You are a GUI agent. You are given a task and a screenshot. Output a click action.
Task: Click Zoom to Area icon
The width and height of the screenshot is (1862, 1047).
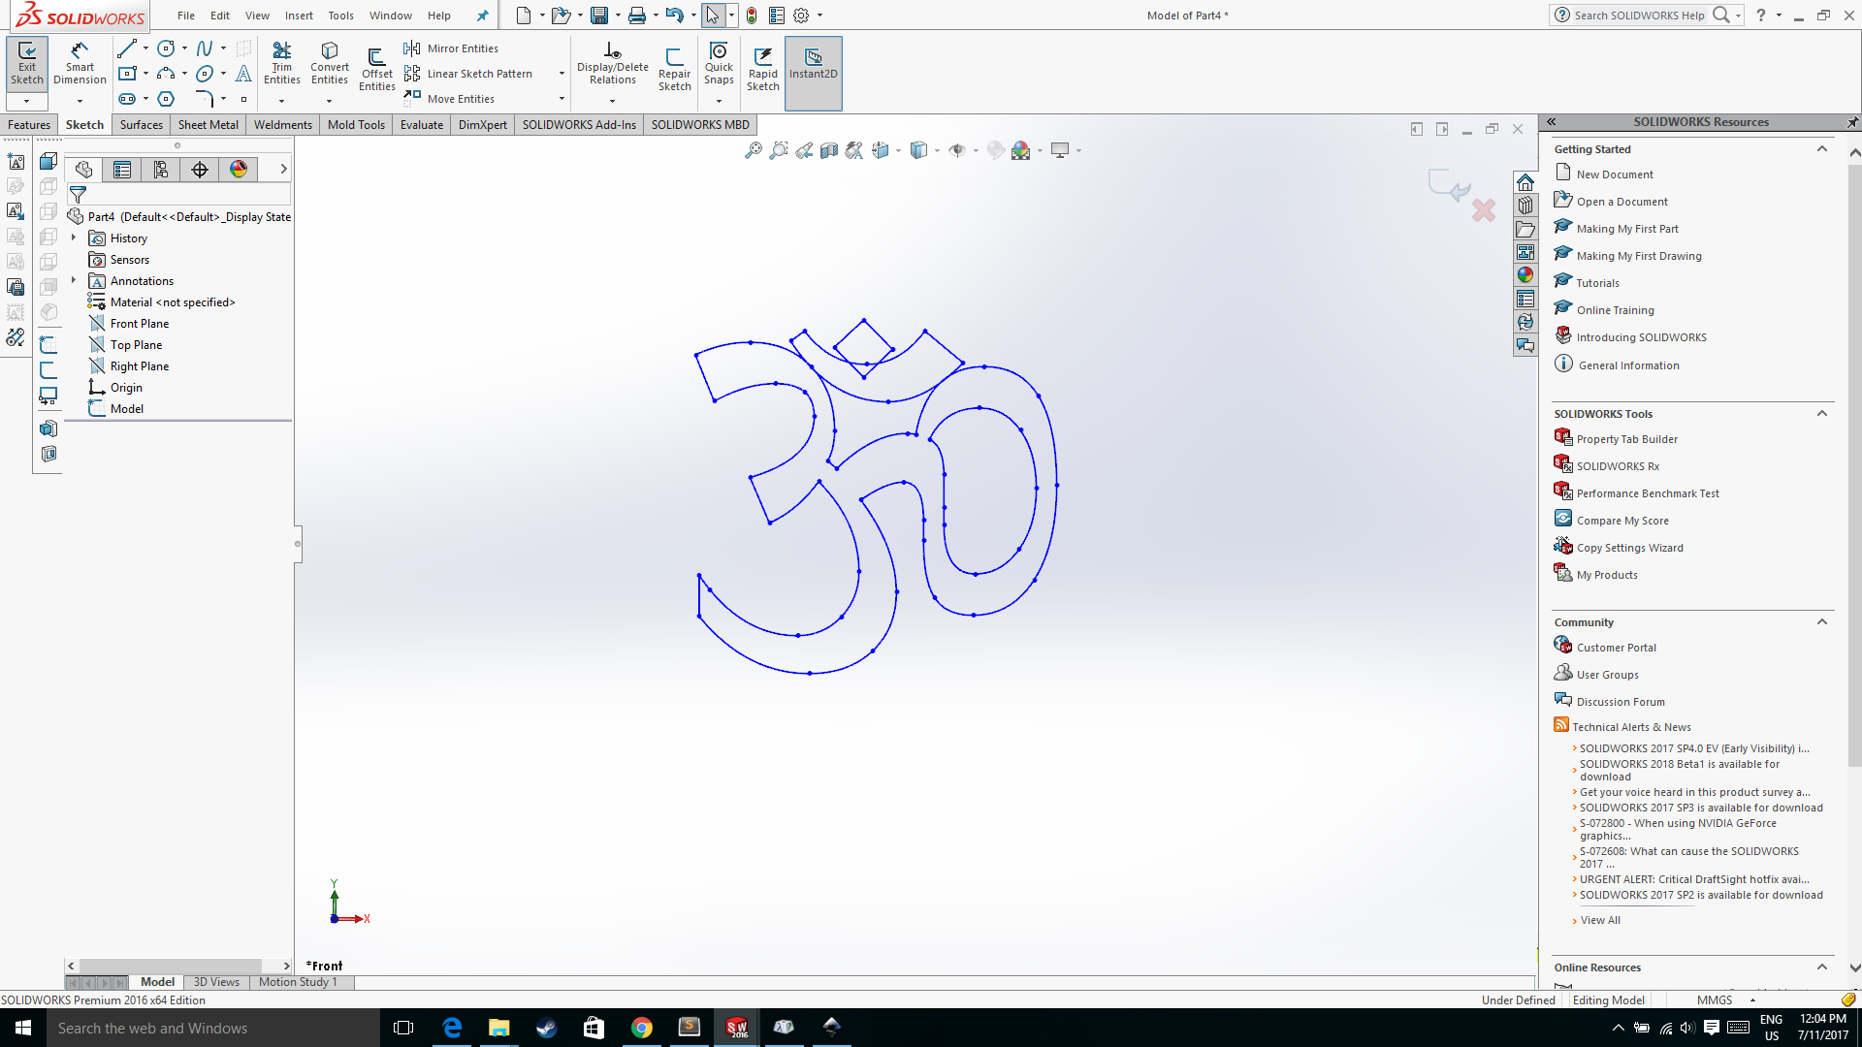[778, 150]
